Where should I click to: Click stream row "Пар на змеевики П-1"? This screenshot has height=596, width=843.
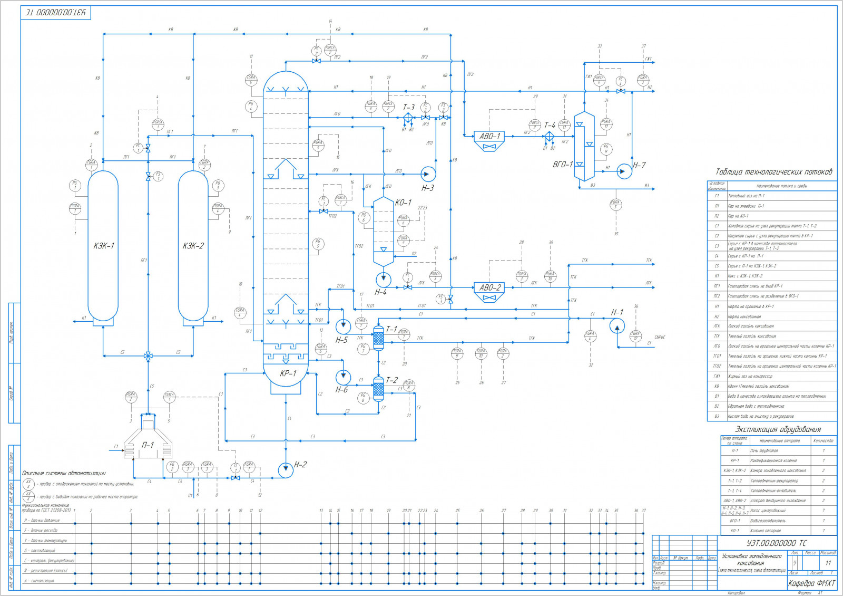pos(772,206)
